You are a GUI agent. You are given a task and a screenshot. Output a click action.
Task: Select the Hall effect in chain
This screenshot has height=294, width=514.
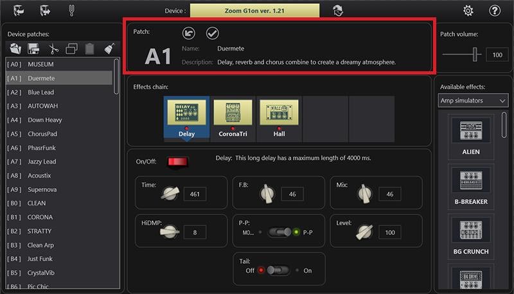tap(279, 119)
